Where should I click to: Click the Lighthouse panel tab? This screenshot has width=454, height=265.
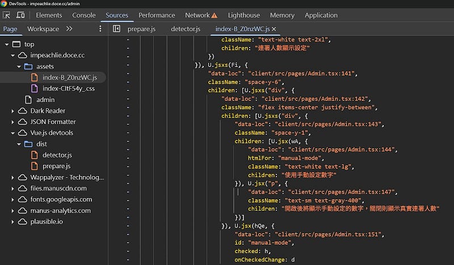tap(243, 15)
